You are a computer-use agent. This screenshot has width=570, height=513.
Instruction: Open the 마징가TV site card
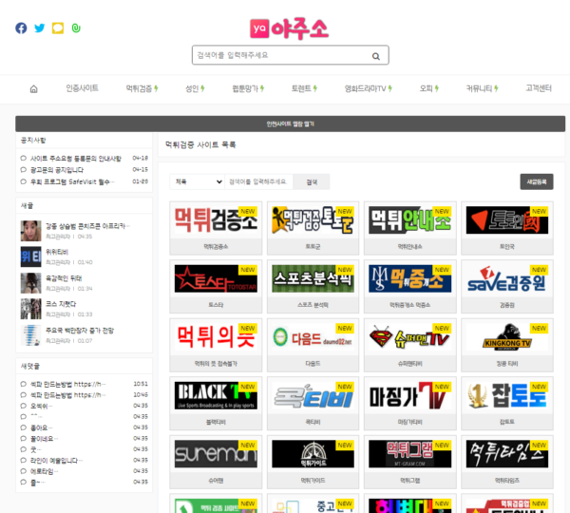tap(410, 404)
